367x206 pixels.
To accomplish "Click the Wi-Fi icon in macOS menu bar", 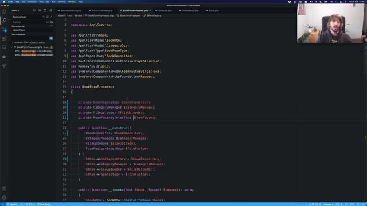I will 331,2.
